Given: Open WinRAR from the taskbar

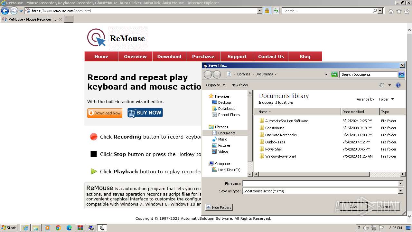Looking at the screenshot, I should [x=80, y=228].
